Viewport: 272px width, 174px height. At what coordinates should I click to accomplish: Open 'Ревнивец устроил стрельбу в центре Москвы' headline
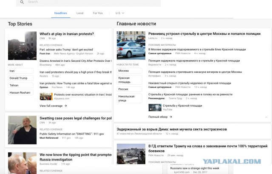point(204,34)
